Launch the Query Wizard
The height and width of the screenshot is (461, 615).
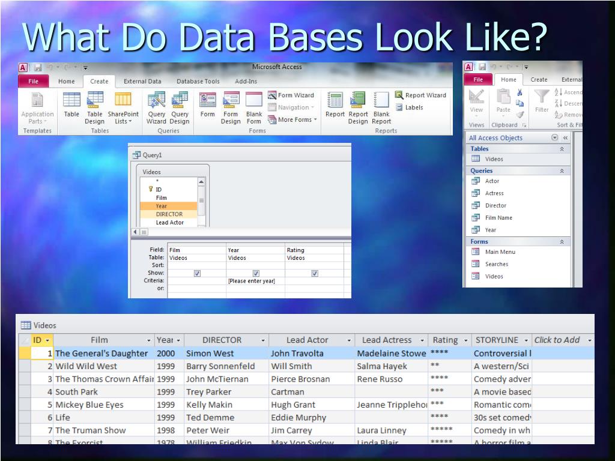tap(157, 108)
